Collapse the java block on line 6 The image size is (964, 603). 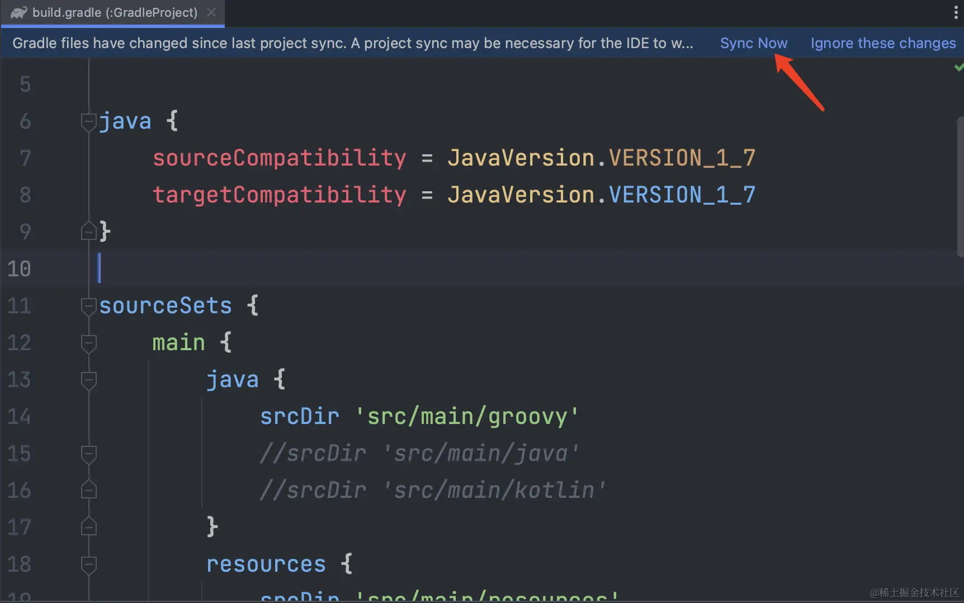tap(88, 122)
